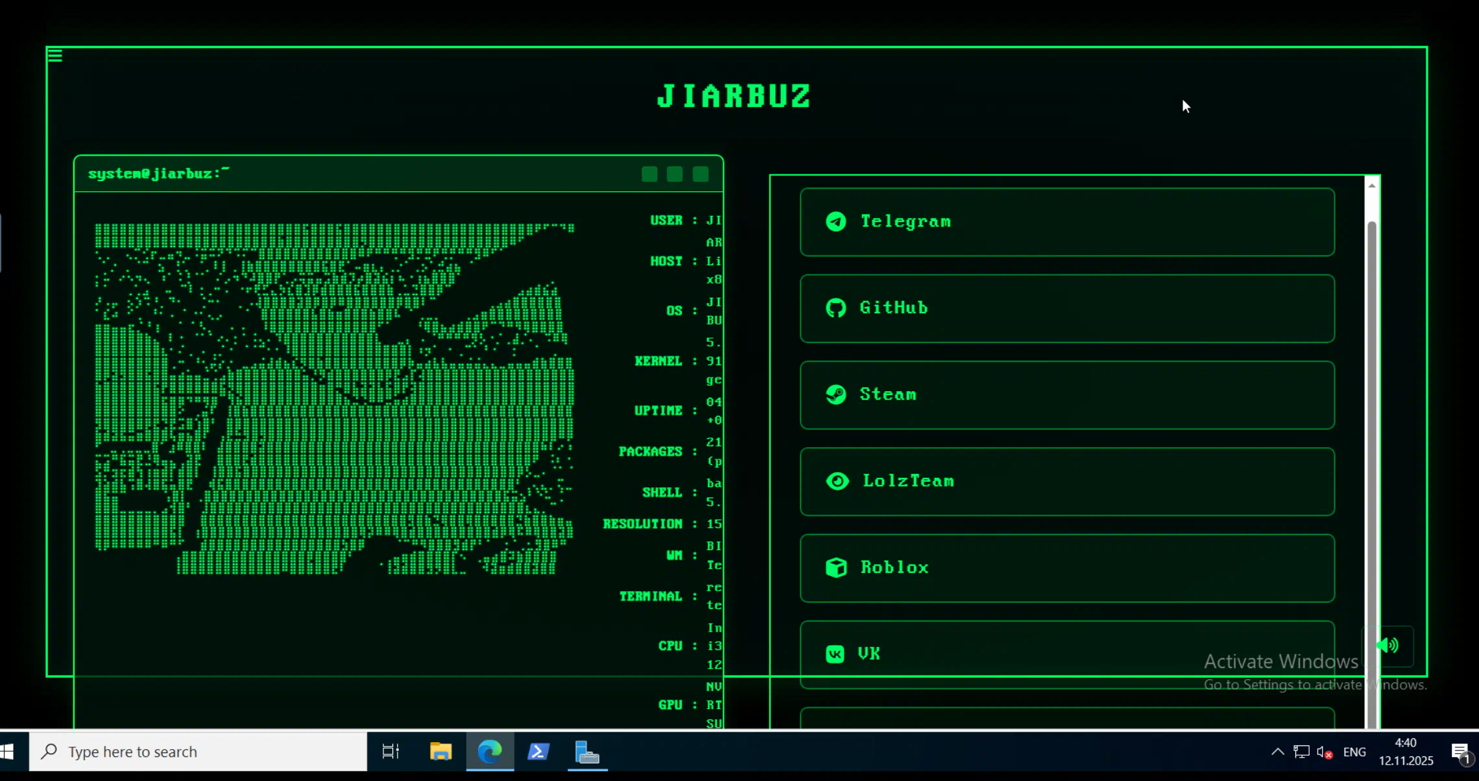Open the Telegram link

(1067, 222)
